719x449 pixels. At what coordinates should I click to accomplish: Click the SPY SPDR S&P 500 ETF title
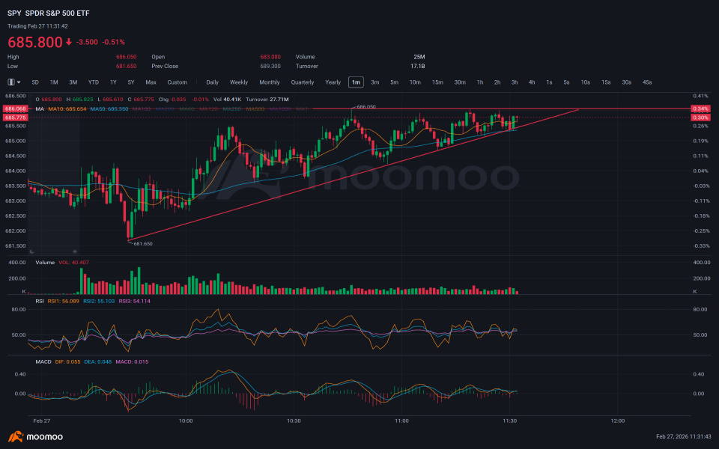[x=49, y=13]
